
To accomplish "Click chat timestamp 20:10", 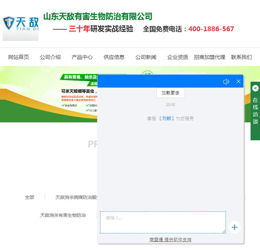I will [170, 104].
